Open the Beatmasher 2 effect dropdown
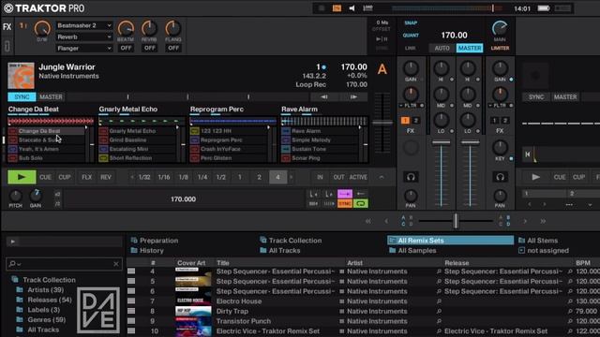The height and width of the screenshot is (337, 600). (x=84, y=25)
